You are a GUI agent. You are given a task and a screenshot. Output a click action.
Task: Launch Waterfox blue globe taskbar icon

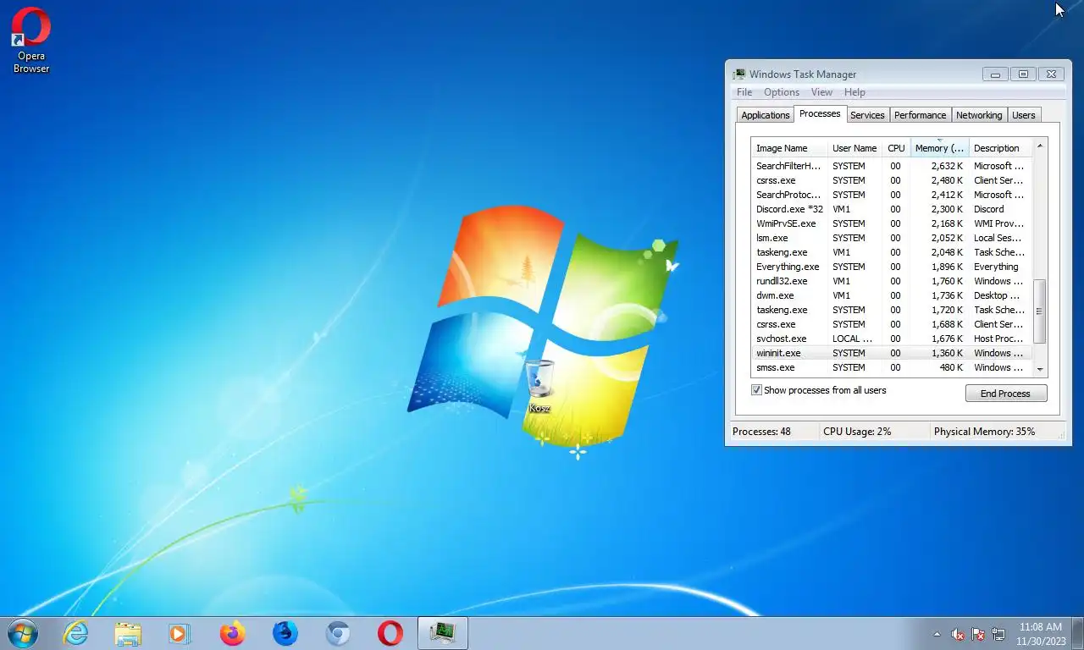(285, 633)
